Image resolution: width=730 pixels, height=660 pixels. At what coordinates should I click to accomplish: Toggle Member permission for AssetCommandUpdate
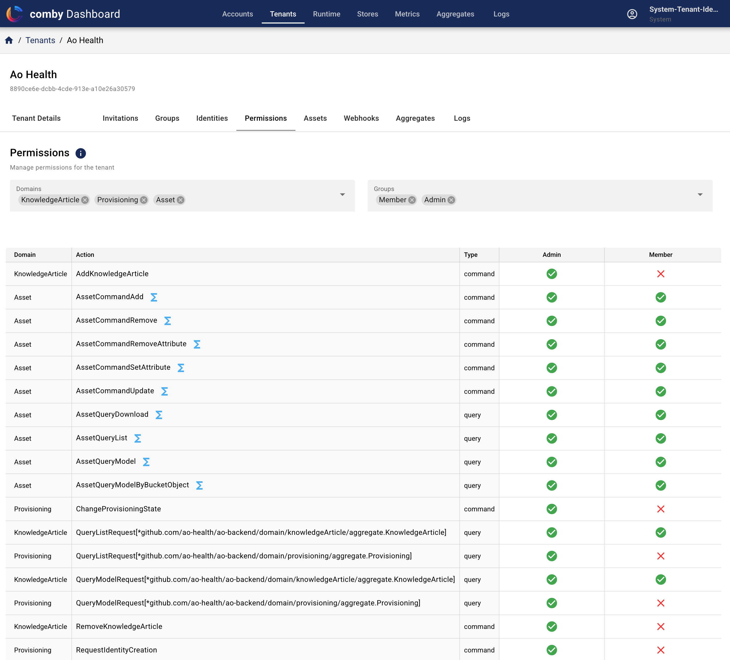[661, 391]
